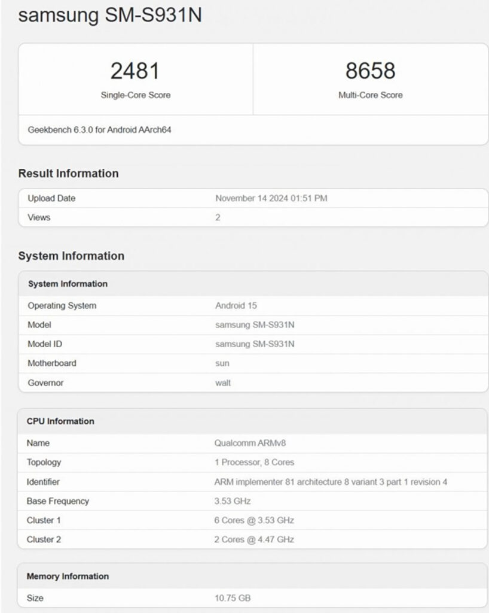Click the CPU Name label
This screenshot has width=489, height=613.
point(38,443)
